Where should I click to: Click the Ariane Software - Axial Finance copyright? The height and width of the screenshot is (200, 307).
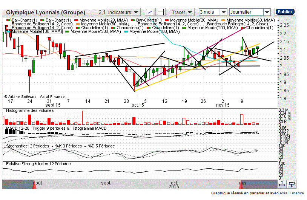pos(34,96)
